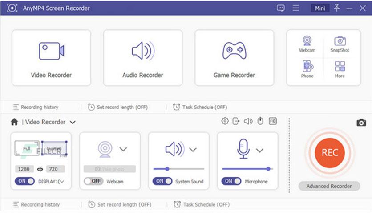This screenshot has height=215, width=372.
Task: Start recording with the REC button
Action: coord(330,152)
